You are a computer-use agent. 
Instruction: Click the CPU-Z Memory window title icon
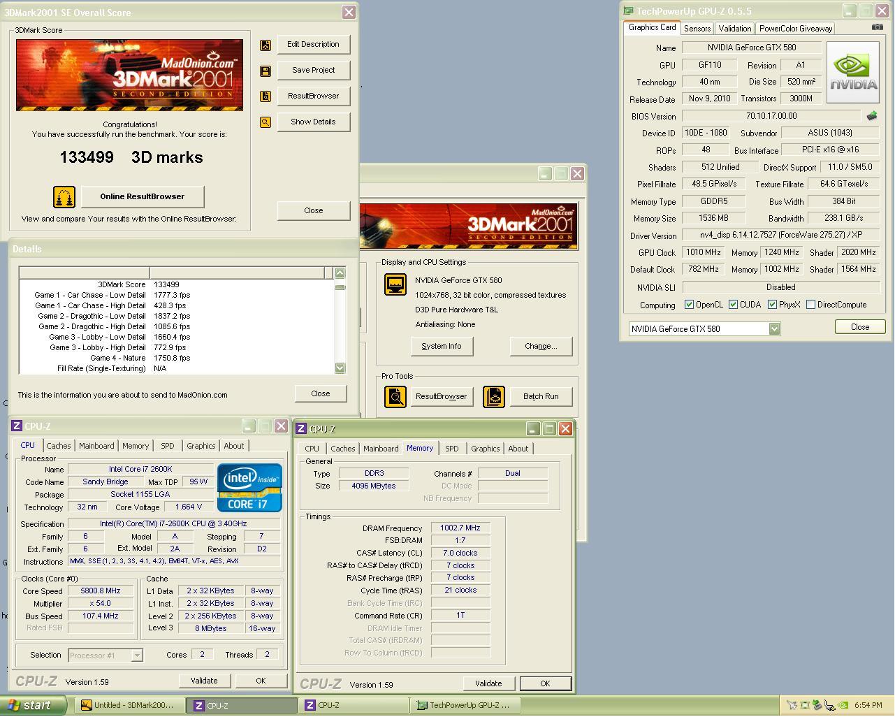tap(302, 429)
